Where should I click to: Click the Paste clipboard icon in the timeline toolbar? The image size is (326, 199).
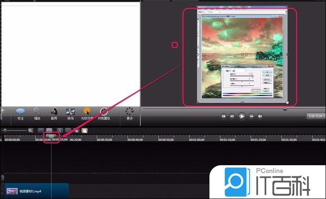[x=85, y=131]
